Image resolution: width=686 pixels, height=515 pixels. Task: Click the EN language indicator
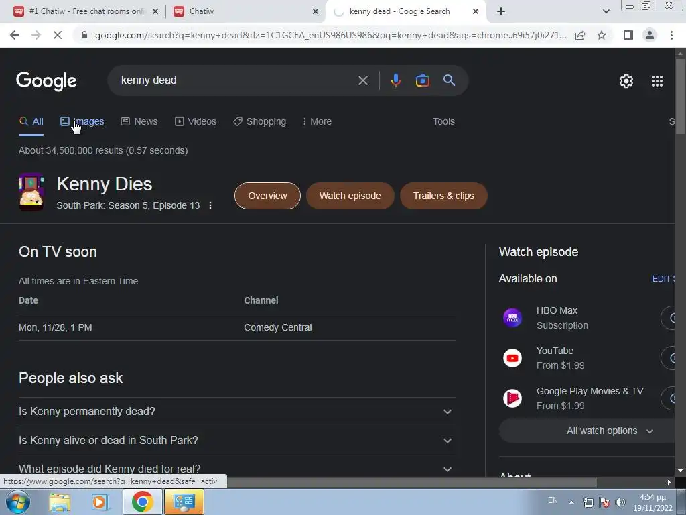[553, 500]
